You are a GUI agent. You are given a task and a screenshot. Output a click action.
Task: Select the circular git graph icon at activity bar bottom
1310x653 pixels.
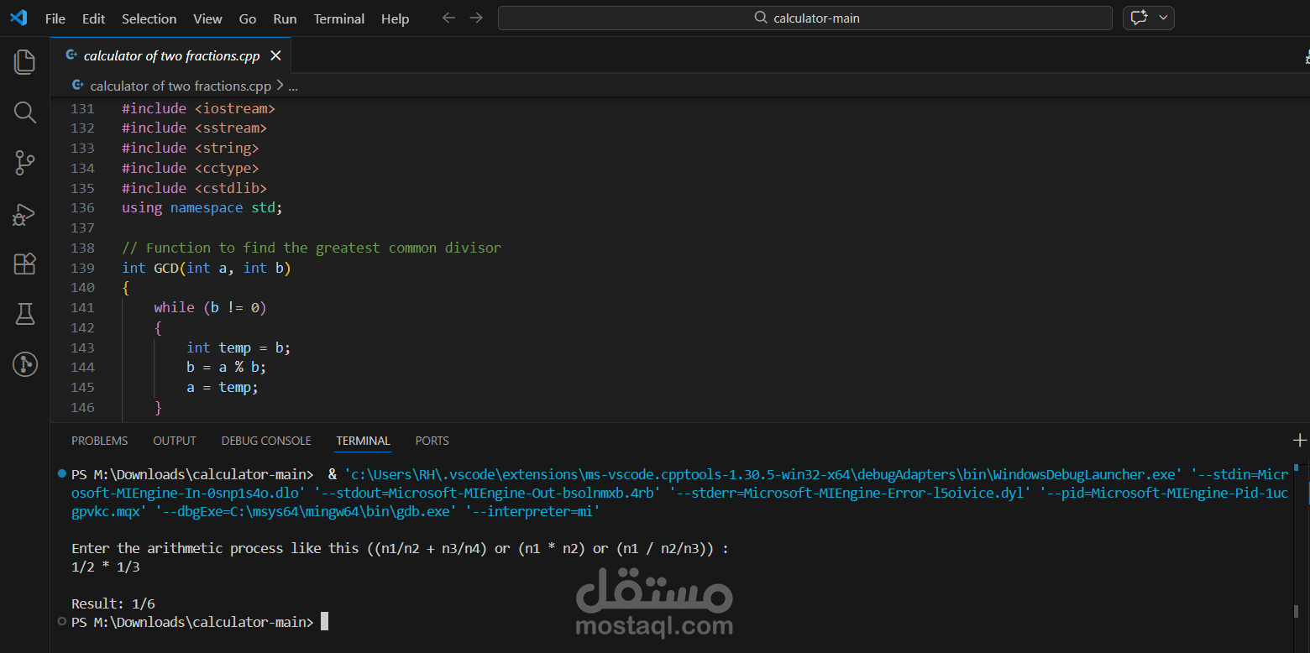pos(24,364)
